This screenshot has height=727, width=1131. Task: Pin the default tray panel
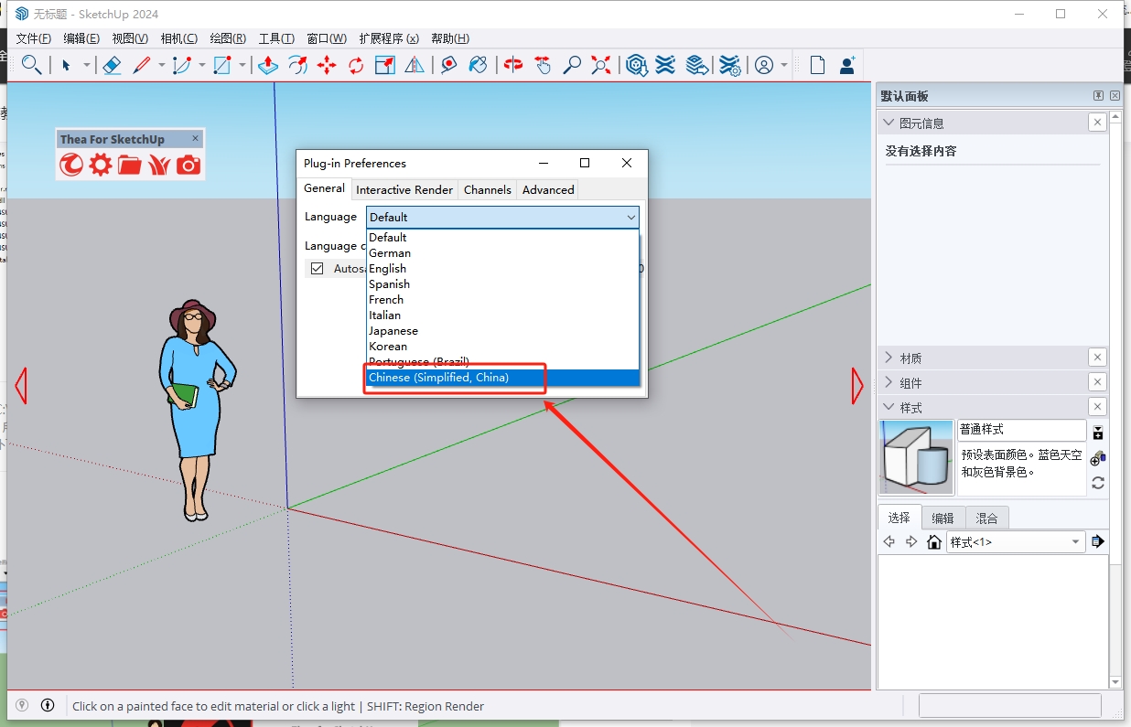1098,96
